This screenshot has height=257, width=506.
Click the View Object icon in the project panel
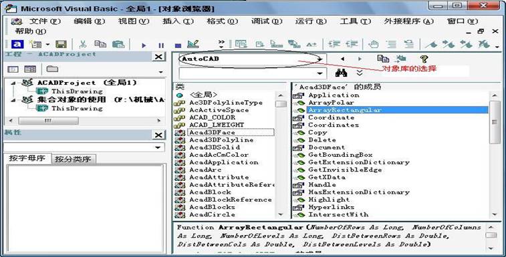(x=30, y=69)
